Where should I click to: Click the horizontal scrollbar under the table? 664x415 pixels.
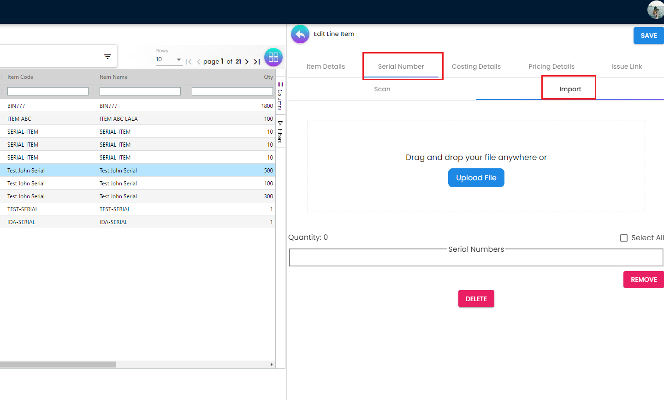[58, 364]
